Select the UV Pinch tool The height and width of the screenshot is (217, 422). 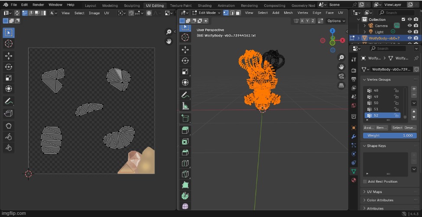click(x=9, y=148)
